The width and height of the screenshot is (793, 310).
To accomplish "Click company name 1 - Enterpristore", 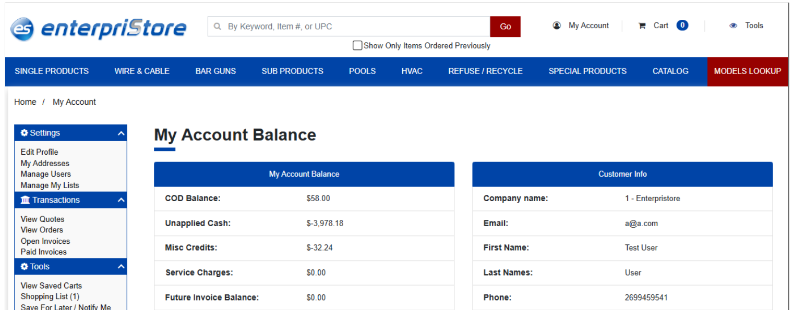I will (x=652, y=199).
